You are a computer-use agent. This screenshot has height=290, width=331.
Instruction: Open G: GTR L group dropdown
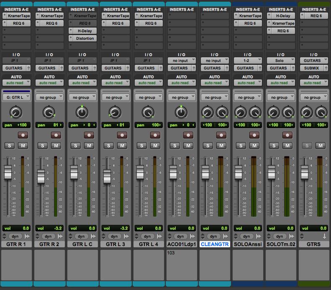tap(16, 98)
